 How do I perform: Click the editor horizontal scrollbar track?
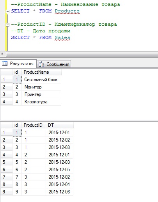(x=82, y=54)
